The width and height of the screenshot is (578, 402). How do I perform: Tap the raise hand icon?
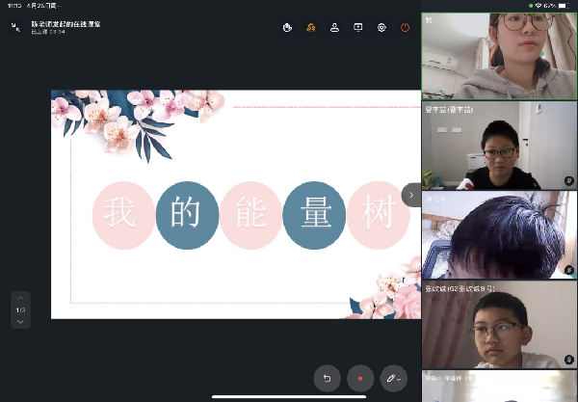point(287,27)
